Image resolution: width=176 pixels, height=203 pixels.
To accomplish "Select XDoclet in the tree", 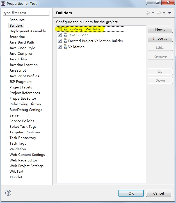I will [16, 177].
